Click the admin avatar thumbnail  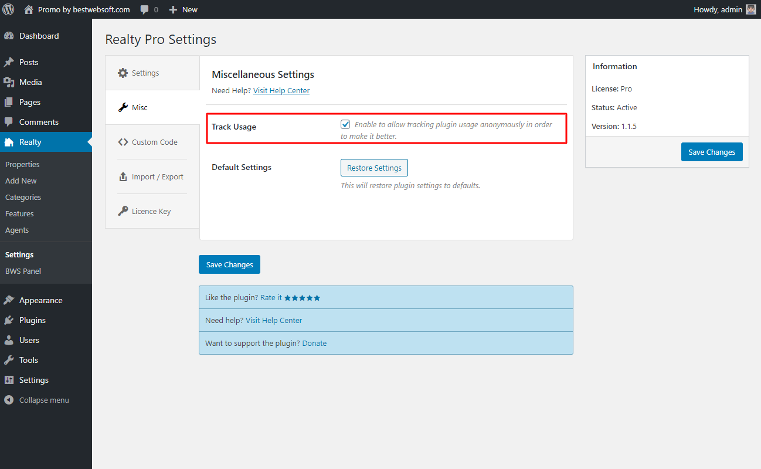click(x=751, y=9)
